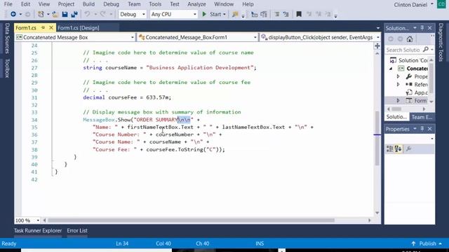Click the Navigate Forward toolbar icon

tap(28, 14)
